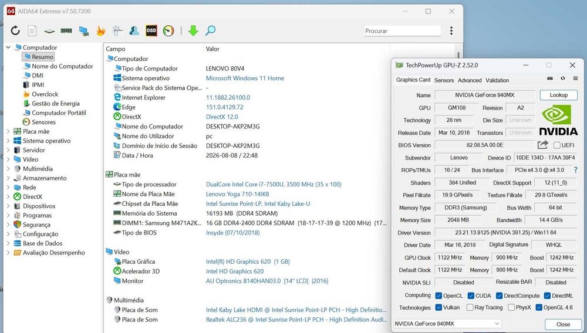The height and width of the screenshot is (333, 587).
Task: Expand the Placa mãe tree node
Action: click(x=8, y=131)
